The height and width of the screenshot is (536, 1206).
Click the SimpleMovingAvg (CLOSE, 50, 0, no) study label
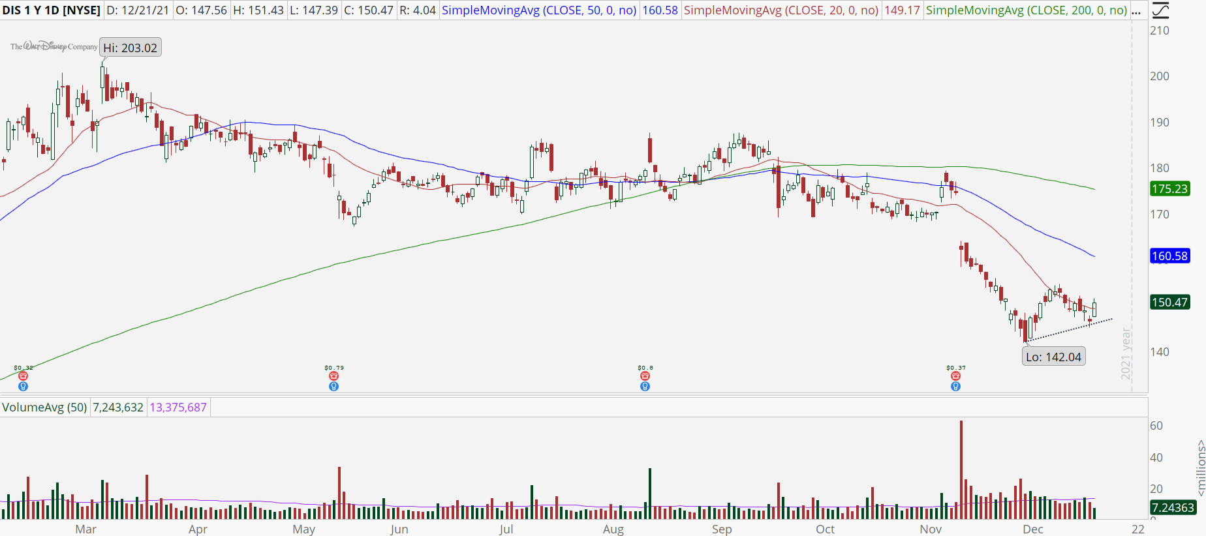(x=539, y=10)
